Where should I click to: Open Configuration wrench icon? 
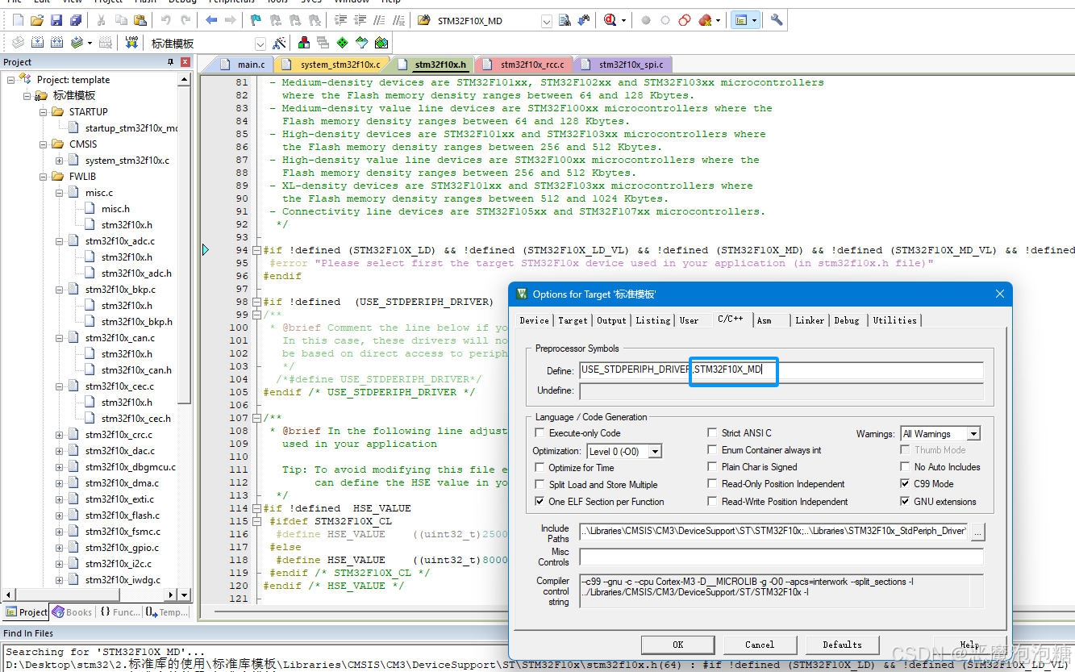pyautogui.click(x=777, y=20)
